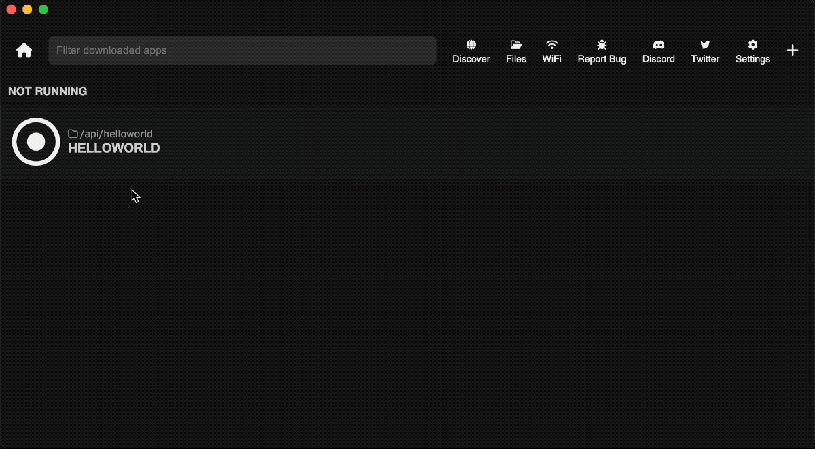Click the folder icon beside /api/helloworld
Image resolution: width=815 pixels, height=449 pixels.
point(71,133)
